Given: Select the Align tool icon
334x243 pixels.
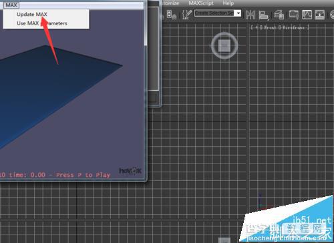Looking at the screenshot, I should (264, 15).
